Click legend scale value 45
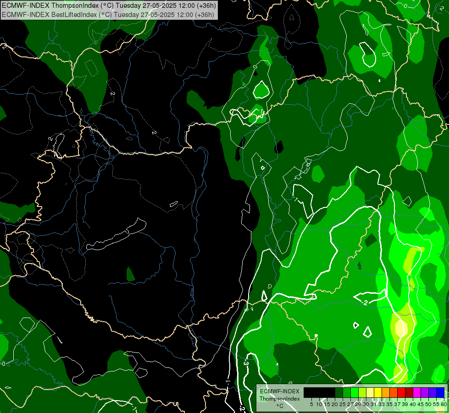449x413 pixels. pyautogui.click(x=421, y=404)
